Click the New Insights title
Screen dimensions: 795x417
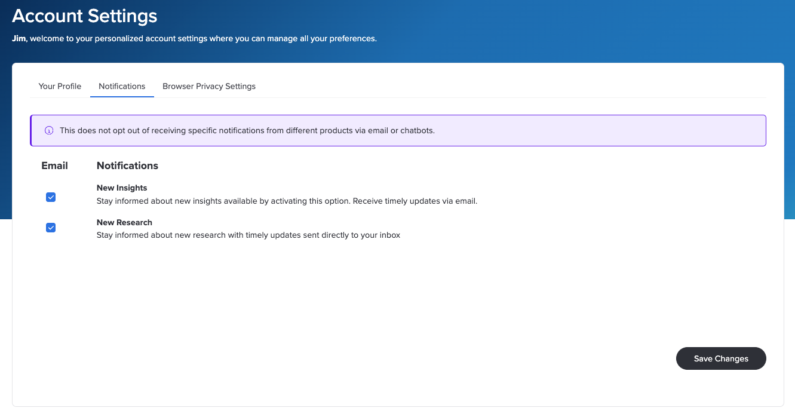click(x=122, y=188)
